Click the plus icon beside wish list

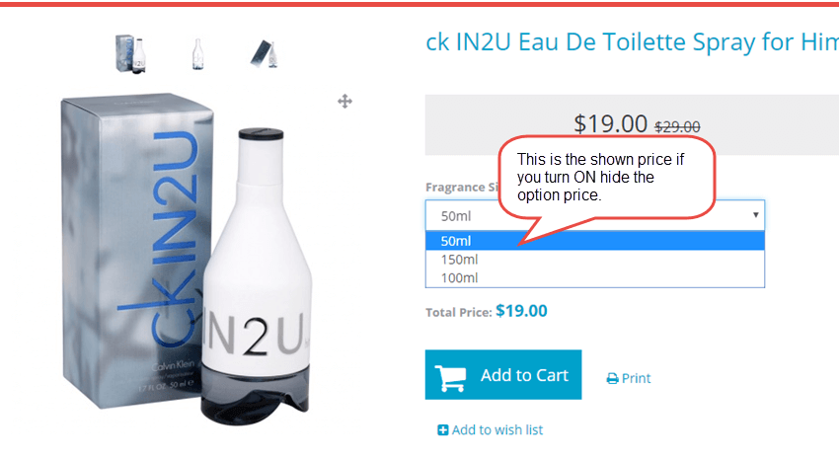[443, 430]
